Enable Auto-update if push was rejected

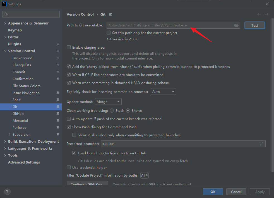[69, 119]
